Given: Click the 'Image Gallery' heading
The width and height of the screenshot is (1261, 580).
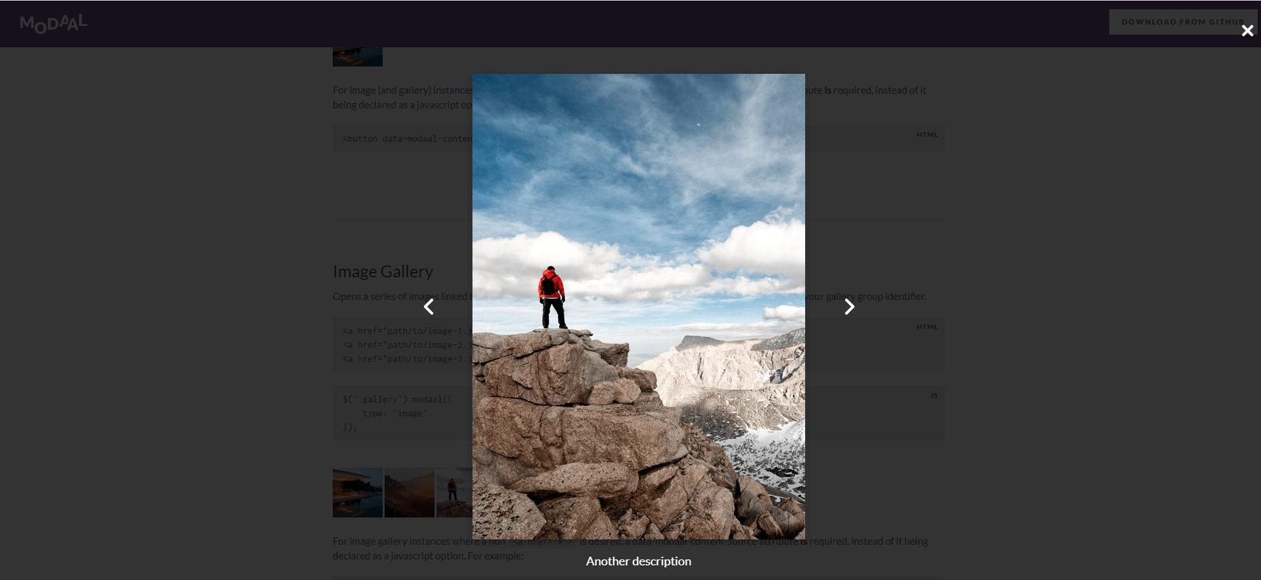Looking at the screenshot, I should (x=383, y=271).
